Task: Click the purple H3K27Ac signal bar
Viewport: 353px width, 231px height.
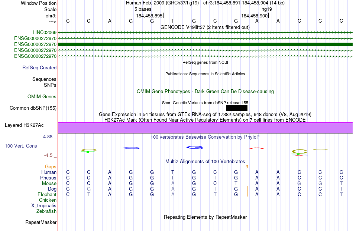Action: tap(205, 128)
